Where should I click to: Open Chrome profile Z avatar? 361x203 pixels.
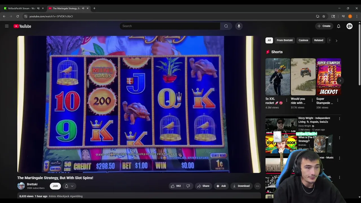coord(350,16)
